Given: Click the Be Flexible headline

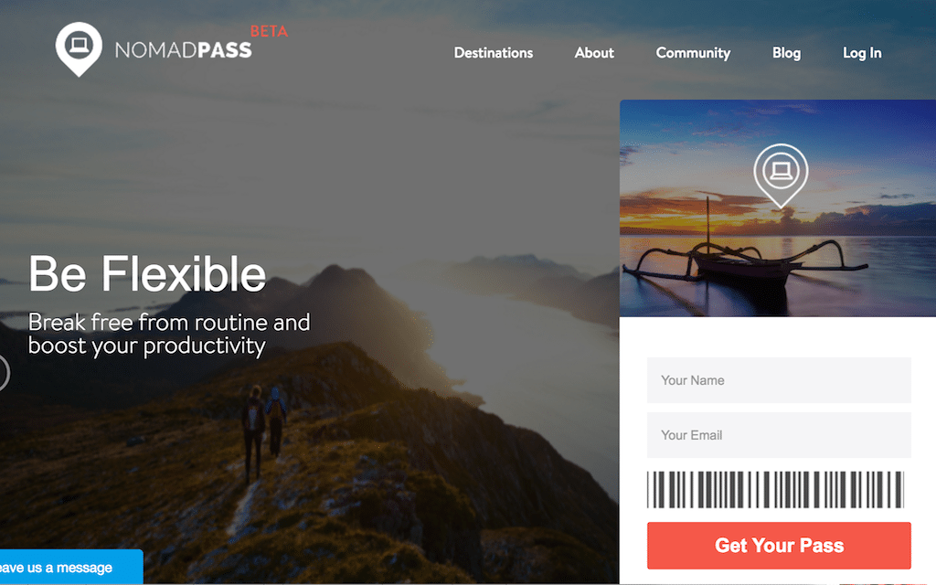Looking at the screenshot, I should (147, 274).
